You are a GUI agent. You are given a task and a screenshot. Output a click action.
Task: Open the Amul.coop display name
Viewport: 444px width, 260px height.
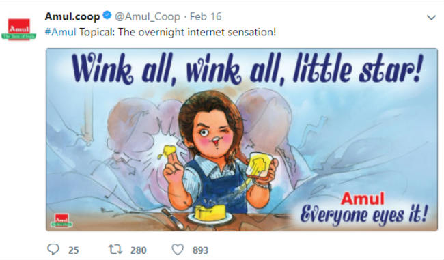(x=72, y=16)
